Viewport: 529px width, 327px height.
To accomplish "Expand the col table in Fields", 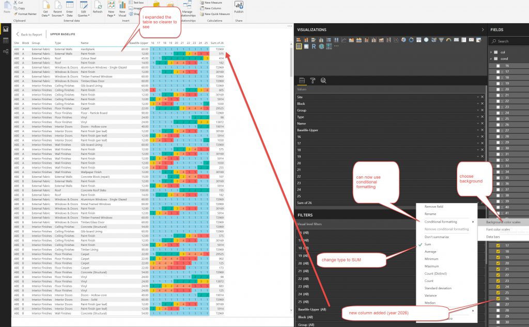I will (491, 52).
